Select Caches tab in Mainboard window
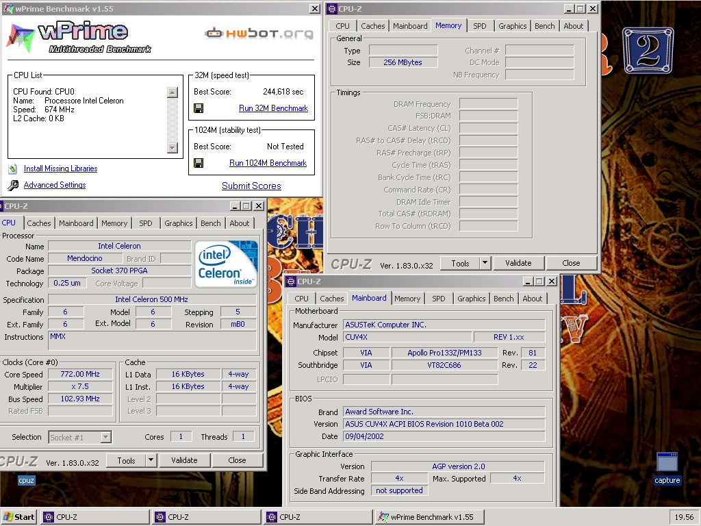Image resolution: width=701 pixels, height=526 pixels. [332, 299]
